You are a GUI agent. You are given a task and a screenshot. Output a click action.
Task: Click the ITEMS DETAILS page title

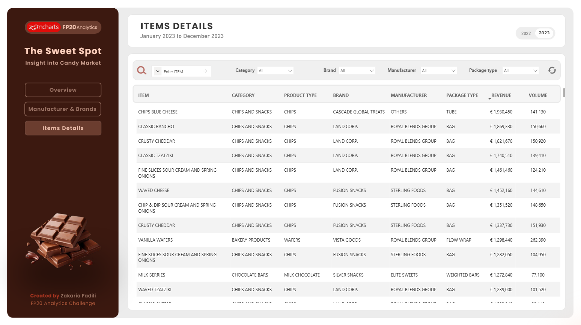[x=176, y=26]
